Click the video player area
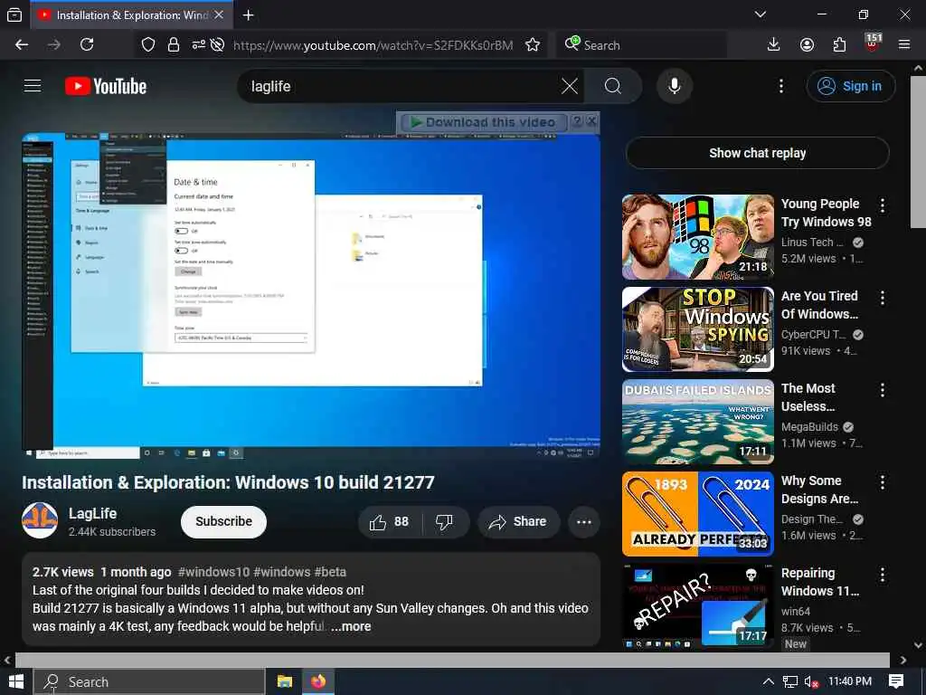926x695 pixels. pos(311,296)
